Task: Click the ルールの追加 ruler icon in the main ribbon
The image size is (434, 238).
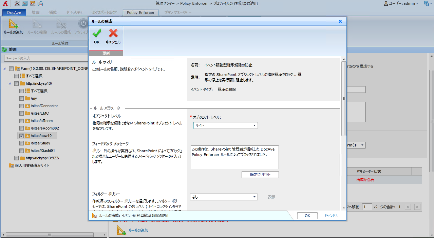Action: tap(14, 24)
